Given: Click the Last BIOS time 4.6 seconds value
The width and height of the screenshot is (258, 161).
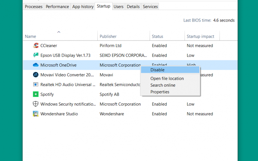Looking at the screenshot, I should point(224,20).
